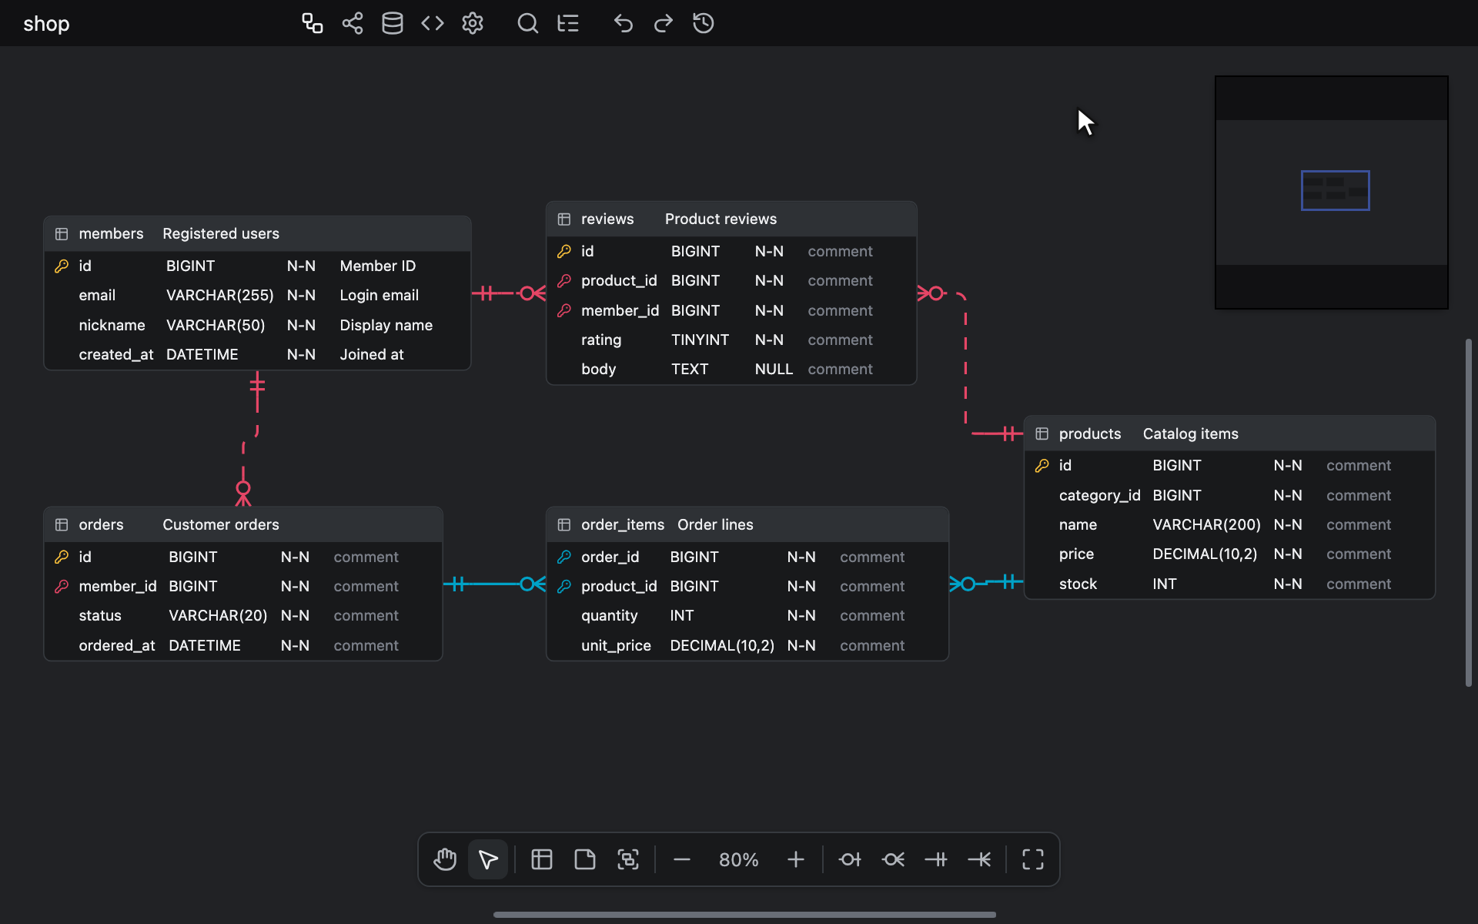Select the 'Catalog items' comment
The height and width of the screenshot is (924, 1478).
1191,434
